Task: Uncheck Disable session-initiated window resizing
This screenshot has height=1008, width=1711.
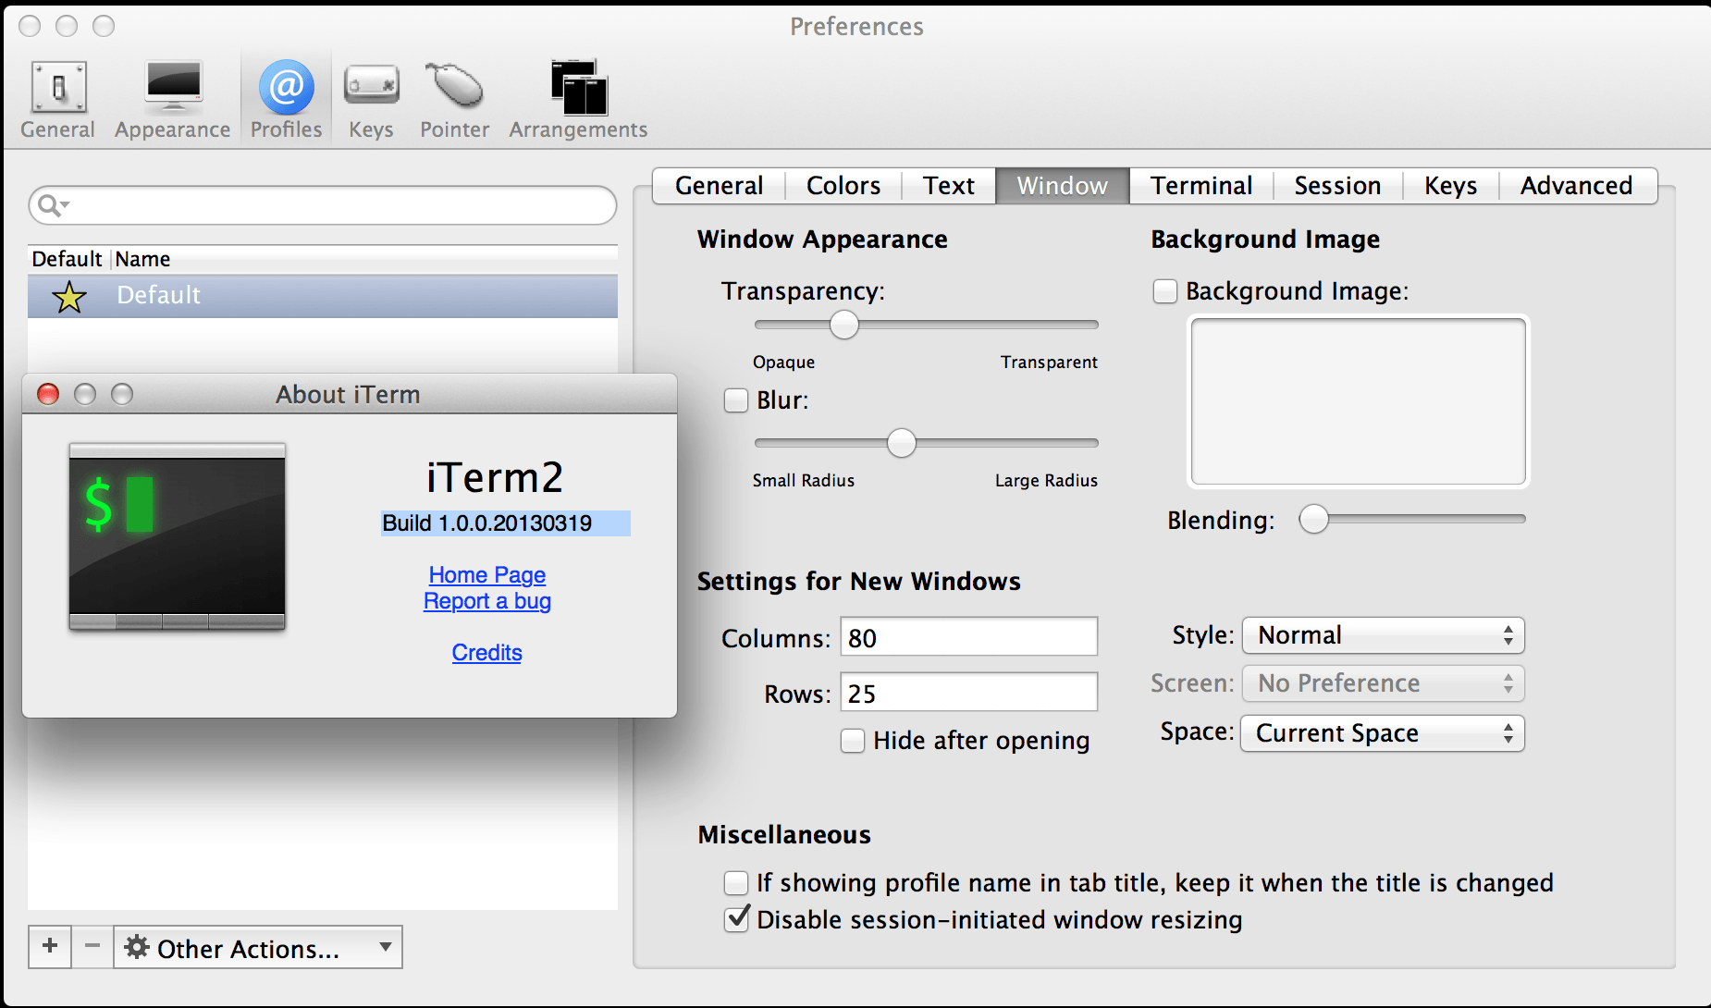Action: pos(736,919)
